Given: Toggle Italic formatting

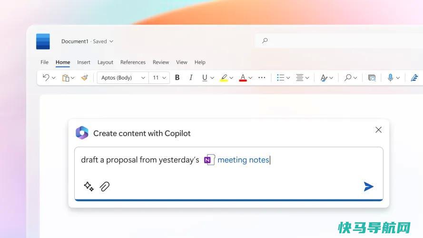Looking at the screenshot, I should (191, 78).
